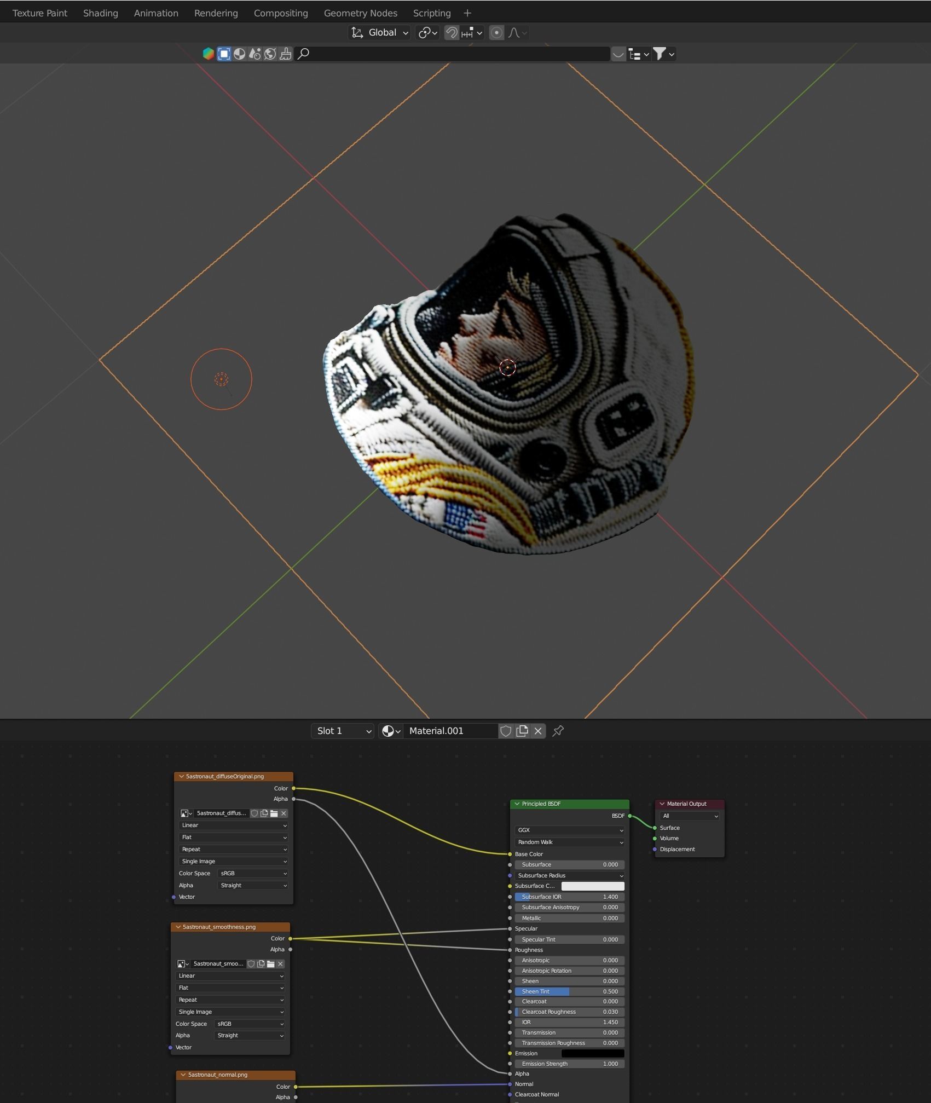Duplicate the smoothness image datablock
Viewport: 931px width, 1103px height.
261,964
